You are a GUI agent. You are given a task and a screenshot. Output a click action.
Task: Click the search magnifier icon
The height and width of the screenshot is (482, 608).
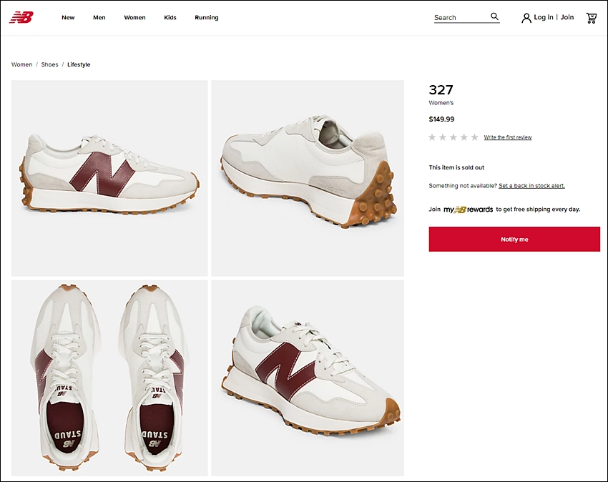click(494, 16)
